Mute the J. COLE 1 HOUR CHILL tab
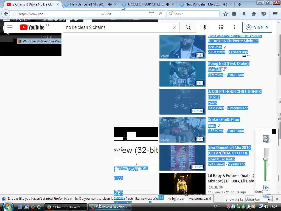 (x=168, y=4)
